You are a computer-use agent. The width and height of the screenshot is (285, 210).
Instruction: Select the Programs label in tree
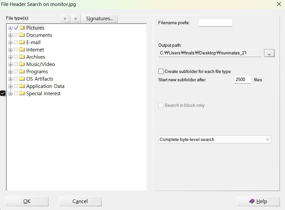(x=37, y=71)
